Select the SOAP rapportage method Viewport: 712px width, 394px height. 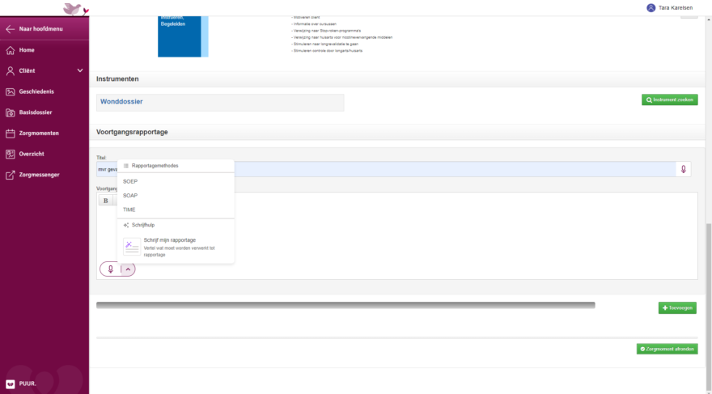click(x=130, y=196)
